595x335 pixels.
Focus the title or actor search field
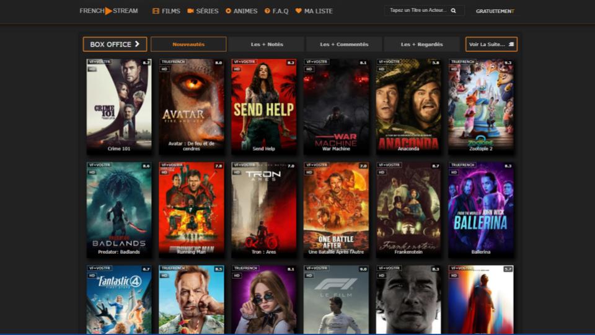point(416,11)
